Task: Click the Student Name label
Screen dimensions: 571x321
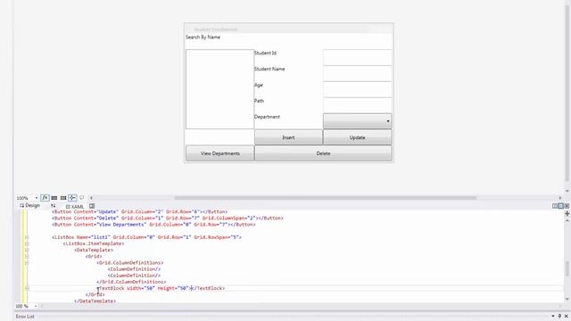Action: [269, 69]
